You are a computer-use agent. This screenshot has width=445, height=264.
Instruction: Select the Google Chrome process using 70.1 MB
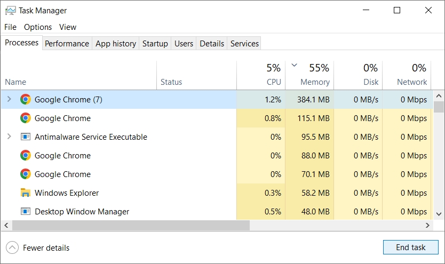point(217,174)
